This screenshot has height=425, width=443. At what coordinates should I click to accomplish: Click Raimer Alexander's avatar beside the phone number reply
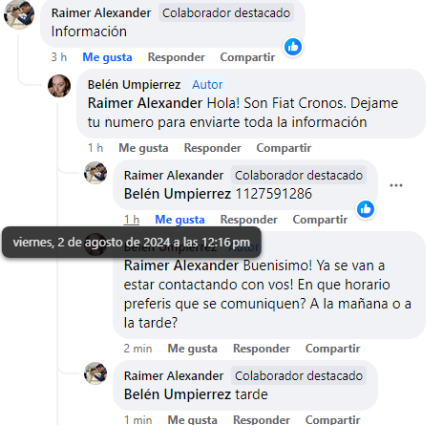(95, 173)
